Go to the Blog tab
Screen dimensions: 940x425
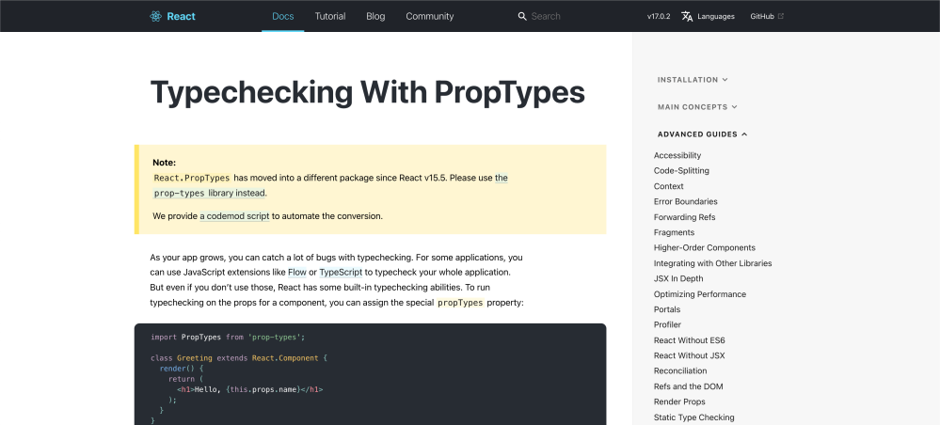375,16
